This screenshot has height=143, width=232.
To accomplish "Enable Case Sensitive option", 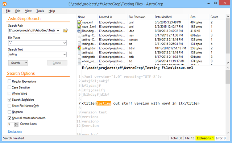I will (x=9, y=87).
